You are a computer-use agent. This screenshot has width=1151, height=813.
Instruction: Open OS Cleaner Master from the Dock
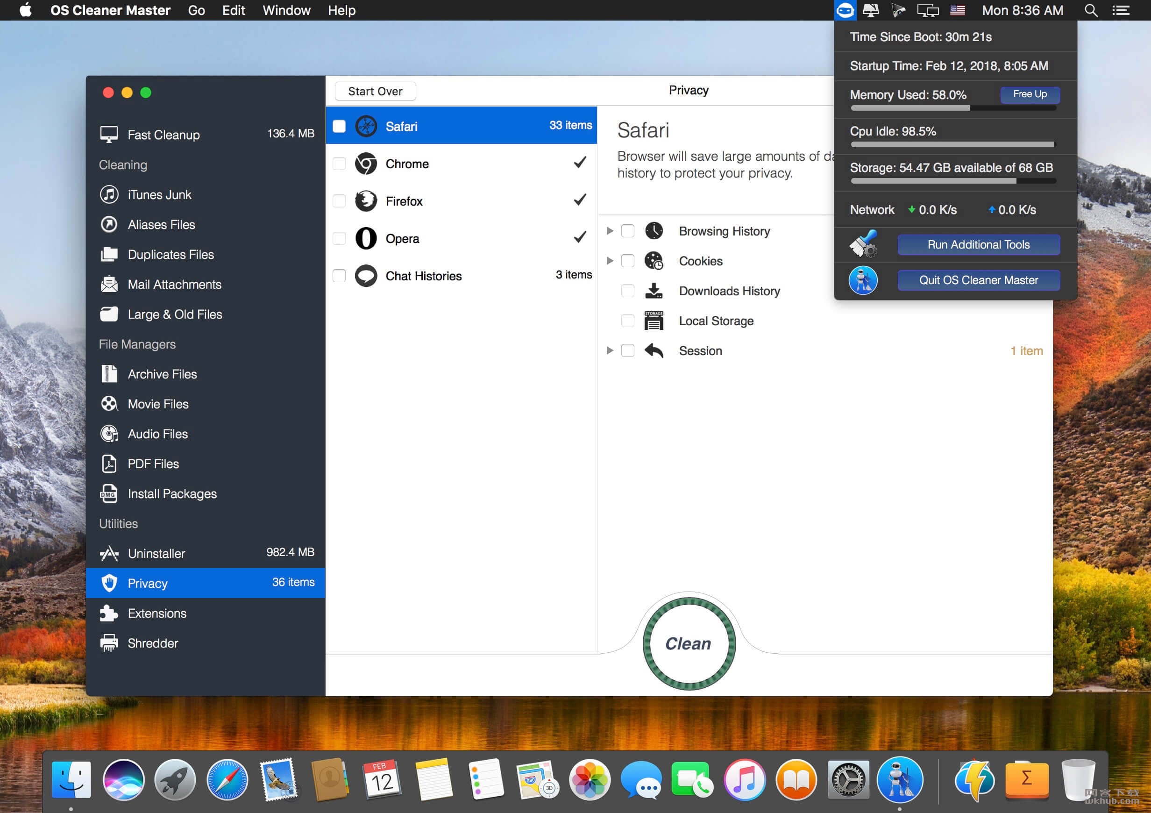pyautogui.click(x=900, y=780)
